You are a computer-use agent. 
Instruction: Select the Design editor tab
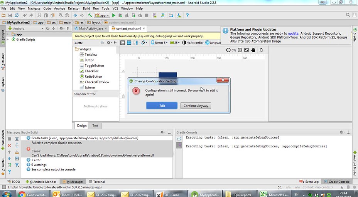coord(82,125)
